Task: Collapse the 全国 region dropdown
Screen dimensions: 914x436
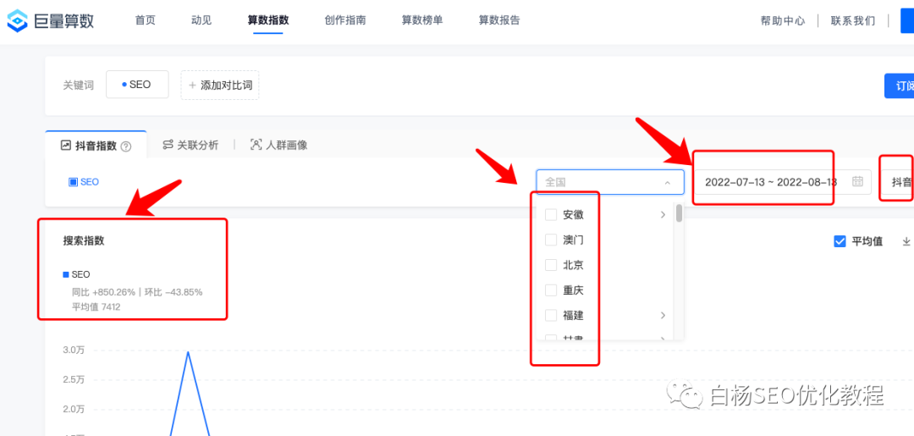Action: pos(667,182)
